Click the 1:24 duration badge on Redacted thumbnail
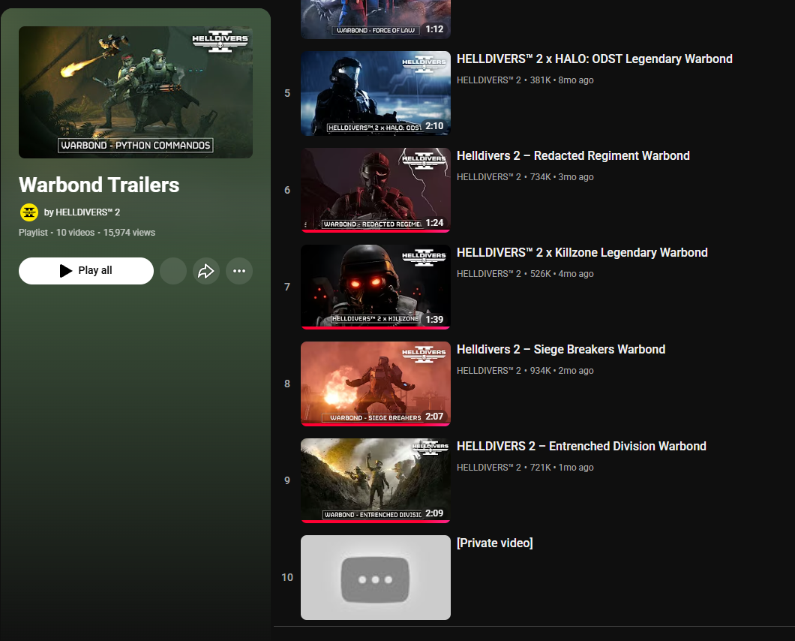The height and width of the screenshot is (641, 795). [x=434, y=224]
